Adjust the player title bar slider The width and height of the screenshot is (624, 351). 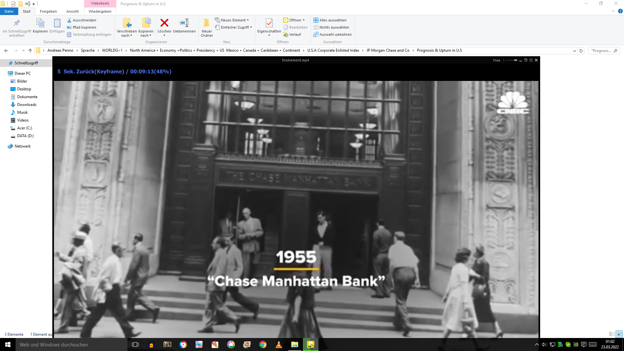(512, 60)
